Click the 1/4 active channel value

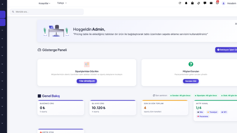tap(199, 108)
